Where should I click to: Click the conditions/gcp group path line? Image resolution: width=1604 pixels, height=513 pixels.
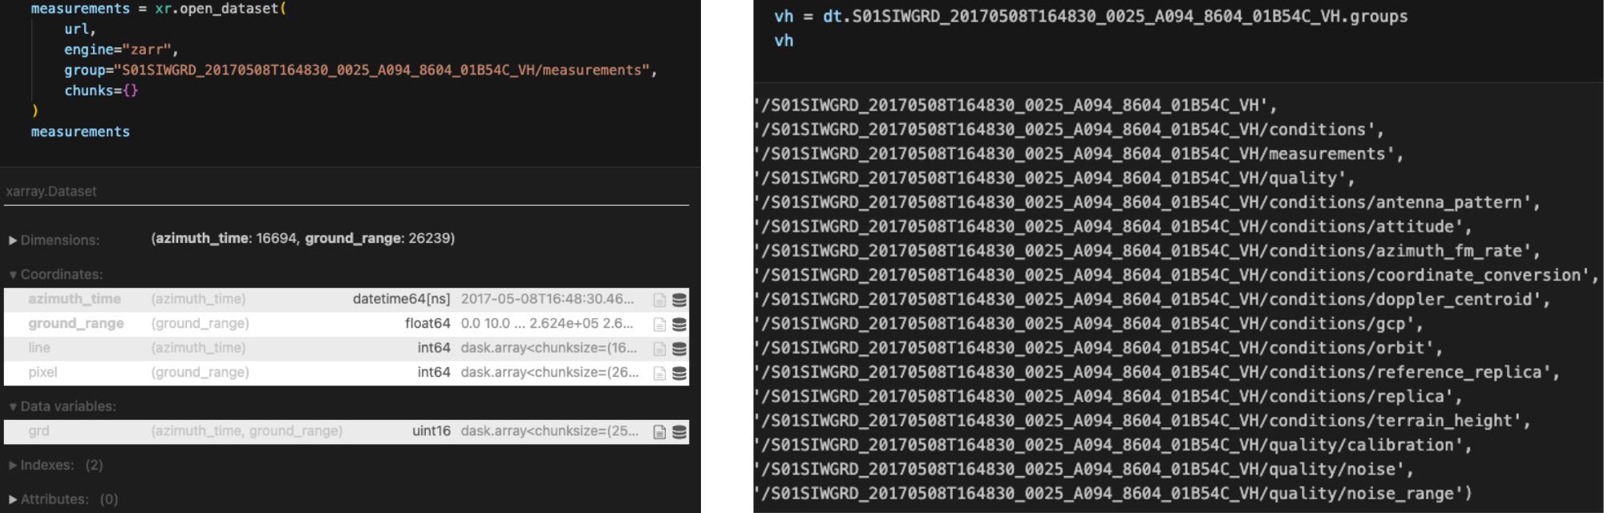pos(1088,324)
